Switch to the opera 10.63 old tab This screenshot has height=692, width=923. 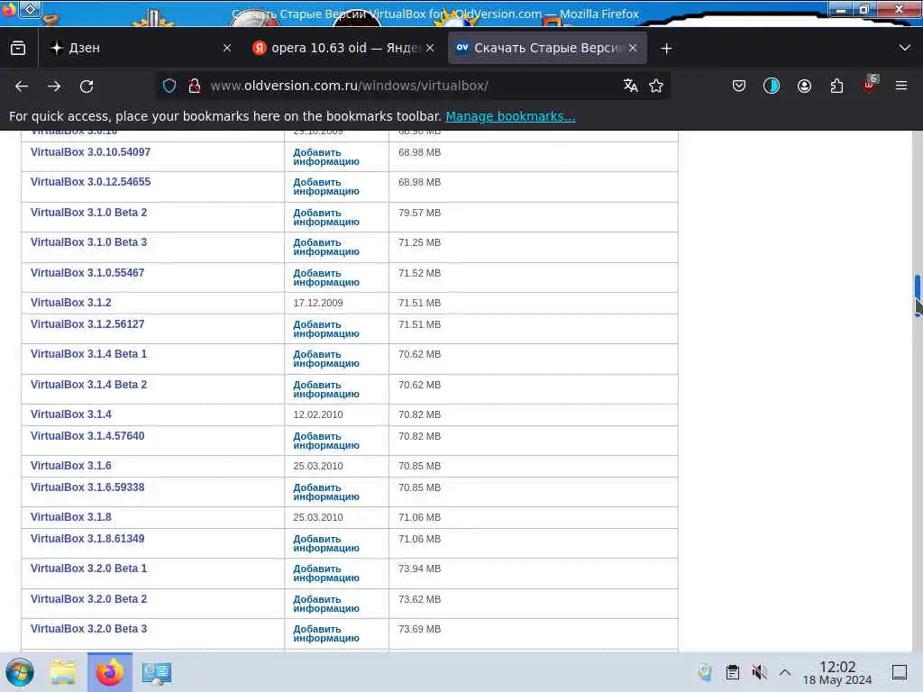343,48
